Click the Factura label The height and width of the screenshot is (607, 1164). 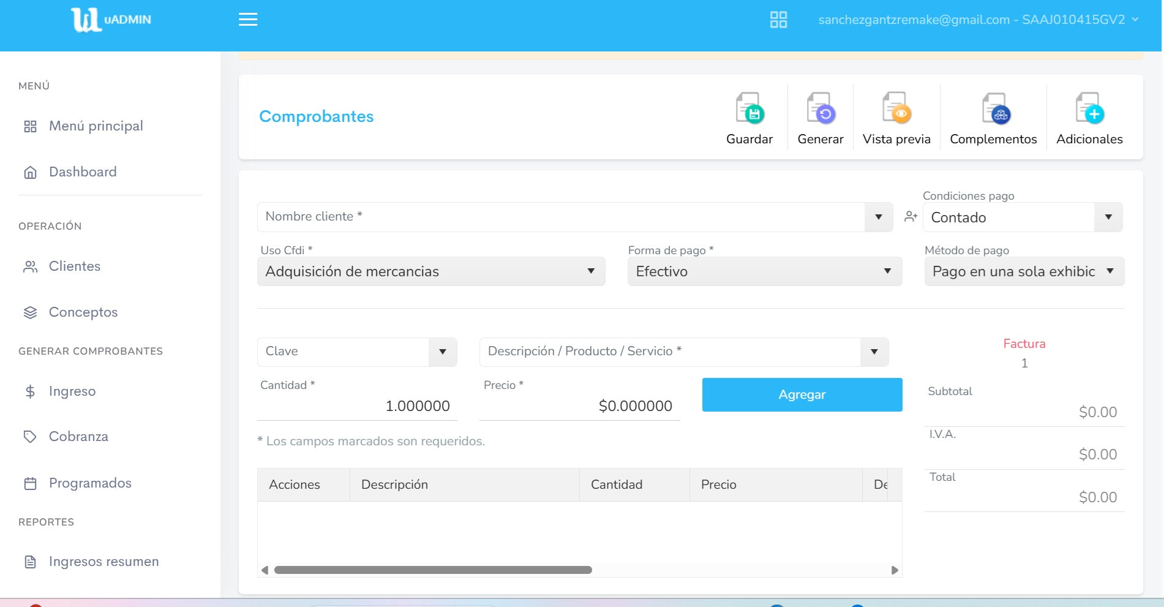[x=1024, y=344]
